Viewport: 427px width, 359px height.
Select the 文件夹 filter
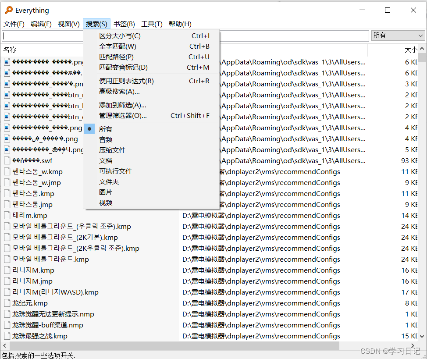(151, 181)
